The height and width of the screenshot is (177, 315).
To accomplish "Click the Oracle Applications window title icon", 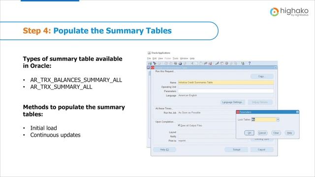I will 149,53.
